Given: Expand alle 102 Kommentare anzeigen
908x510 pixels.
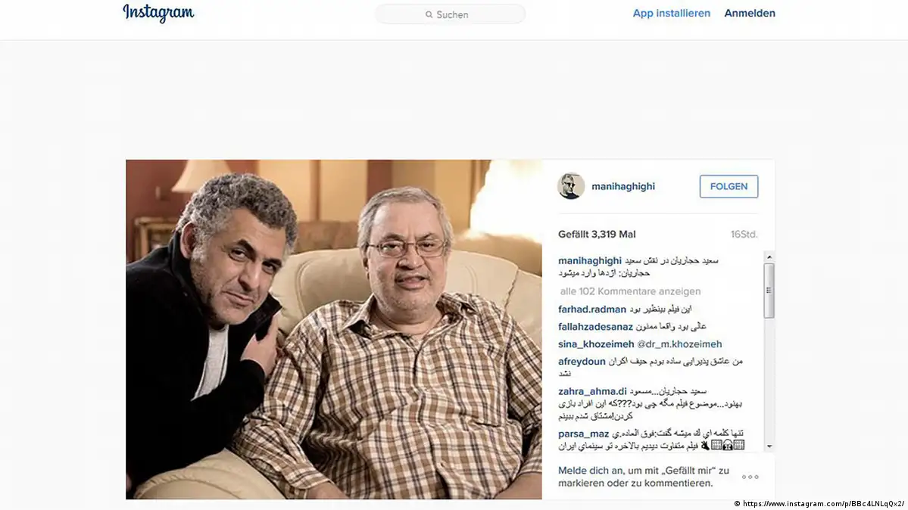Looking at the screenshot, I should [630, 291].
